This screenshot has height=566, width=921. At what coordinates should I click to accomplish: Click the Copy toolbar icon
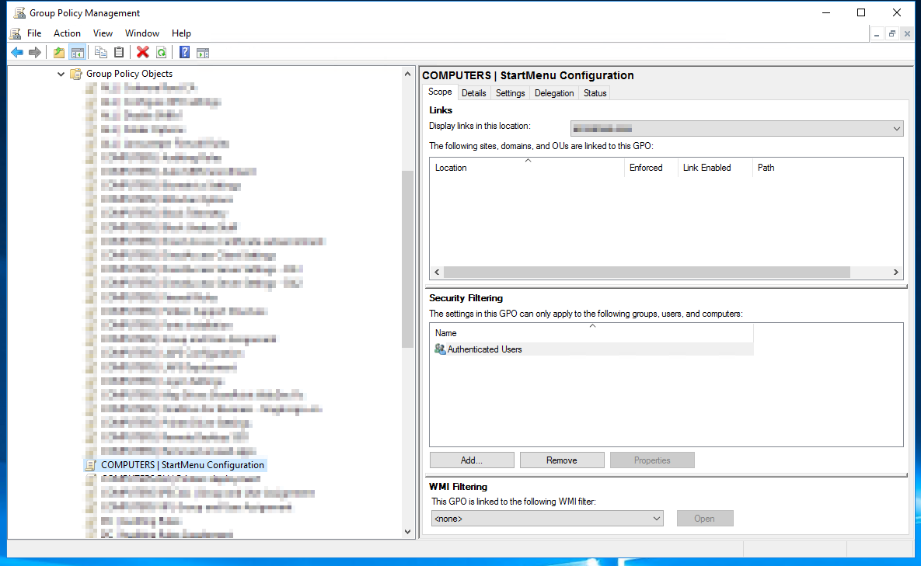click(101, 53)
